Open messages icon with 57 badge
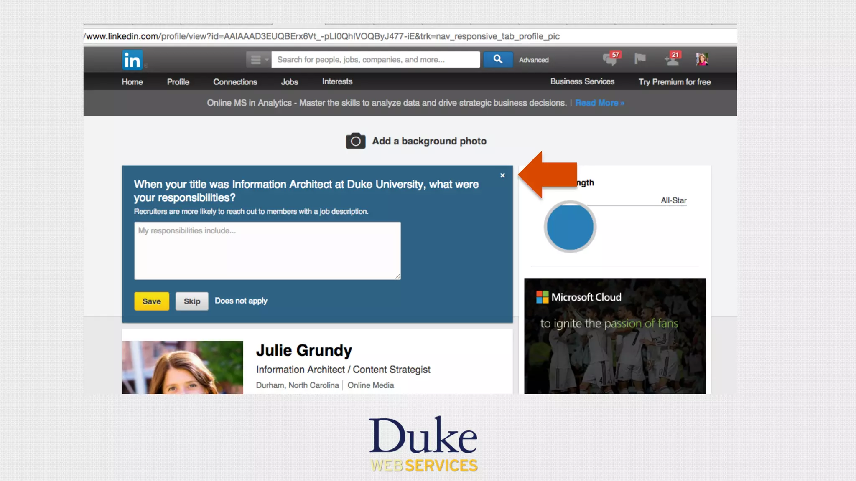The width and height of the screenshot is (856, 481). click(611, 59)
